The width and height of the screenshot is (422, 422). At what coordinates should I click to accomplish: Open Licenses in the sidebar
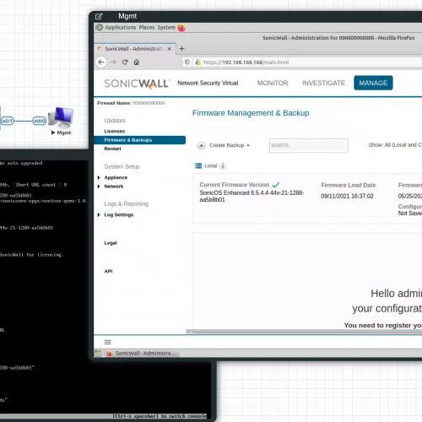(115, 131)
